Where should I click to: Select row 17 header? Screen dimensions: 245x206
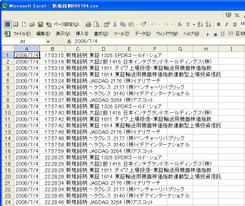coord(8,157)
